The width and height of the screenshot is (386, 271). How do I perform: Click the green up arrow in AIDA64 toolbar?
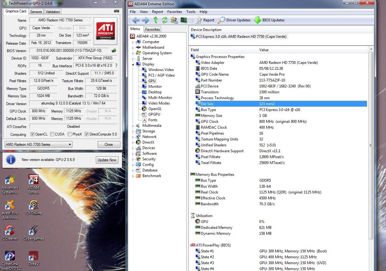click(x=156, y=20)
